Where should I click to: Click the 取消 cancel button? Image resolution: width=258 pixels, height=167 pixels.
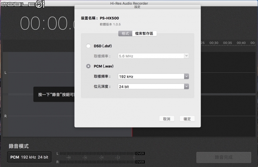click(167, 119)
